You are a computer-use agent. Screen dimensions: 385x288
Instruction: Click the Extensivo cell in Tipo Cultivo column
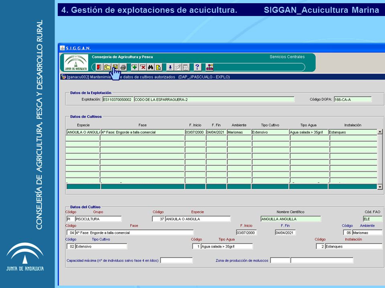(x=270, y=132)
